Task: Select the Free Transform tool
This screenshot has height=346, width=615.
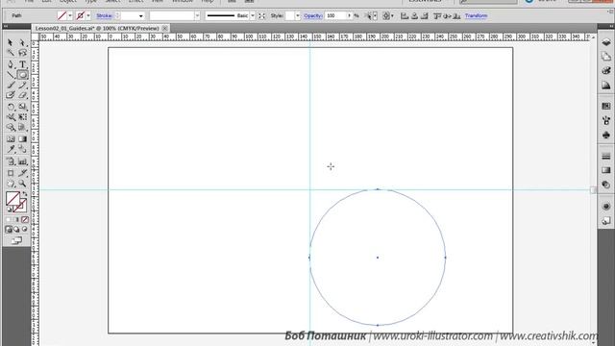Action: [x=23, y=117]
